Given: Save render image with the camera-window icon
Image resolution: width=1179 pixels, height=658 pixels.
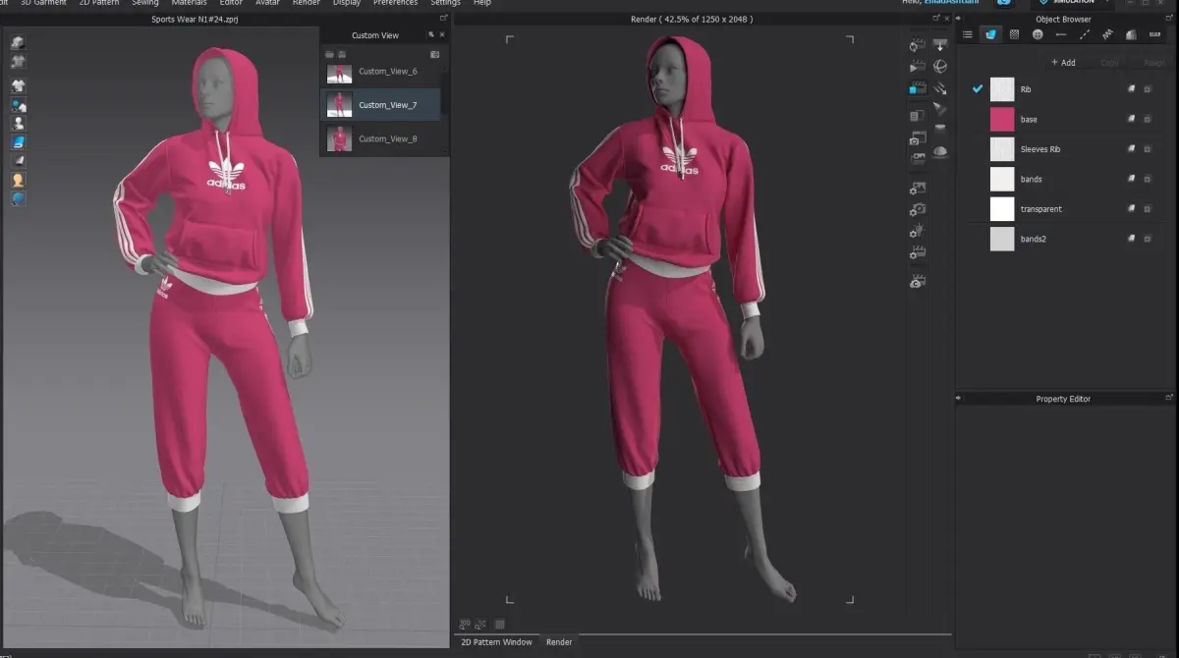Looking at the screenshot, I should (x=917, y=137).
